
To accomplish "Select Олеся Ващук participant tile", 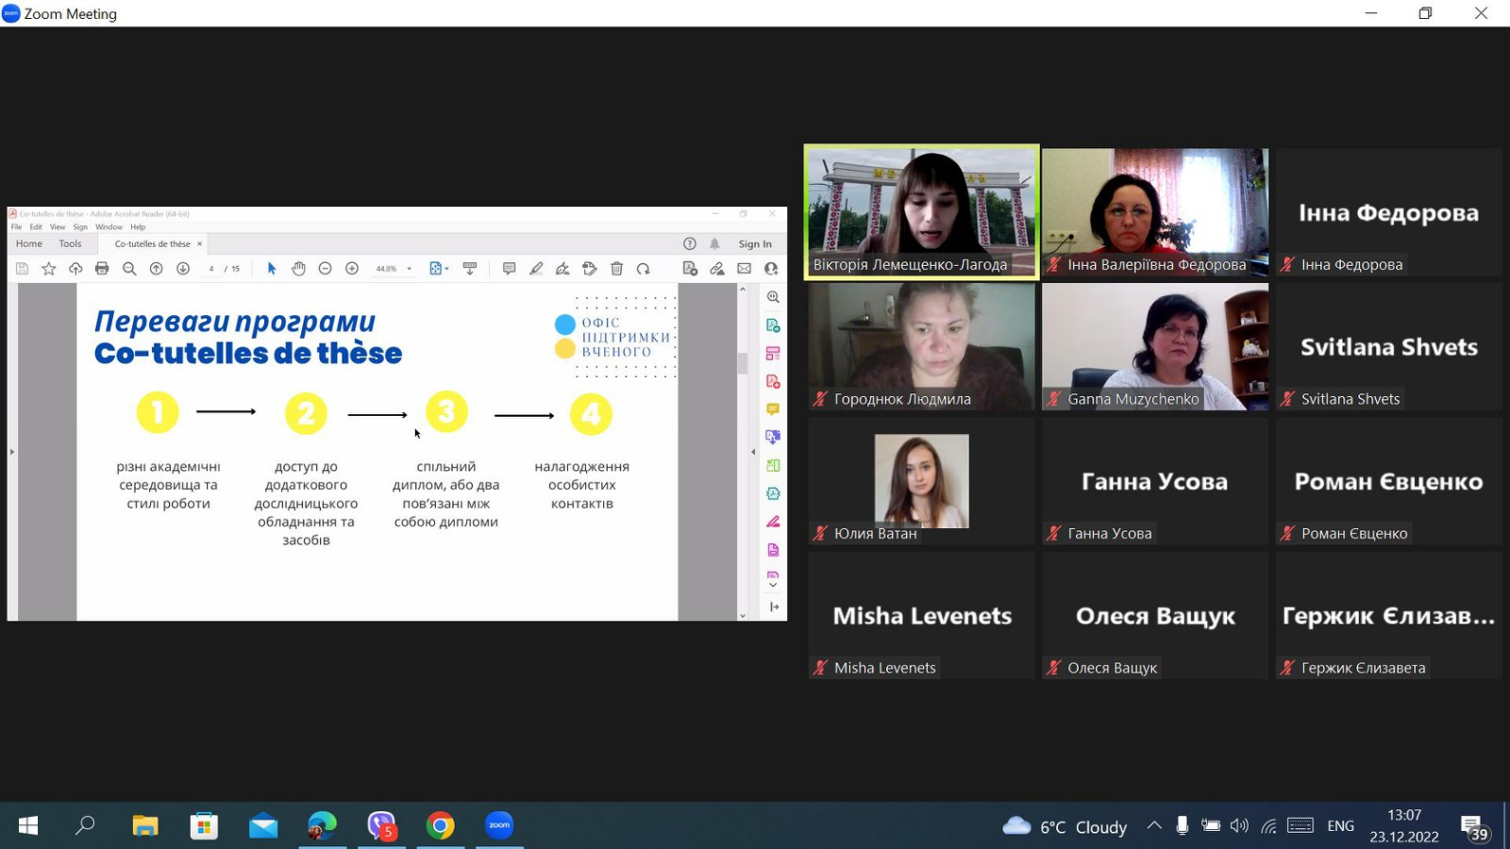I will pyautogui.click(x=1155, y=615).
